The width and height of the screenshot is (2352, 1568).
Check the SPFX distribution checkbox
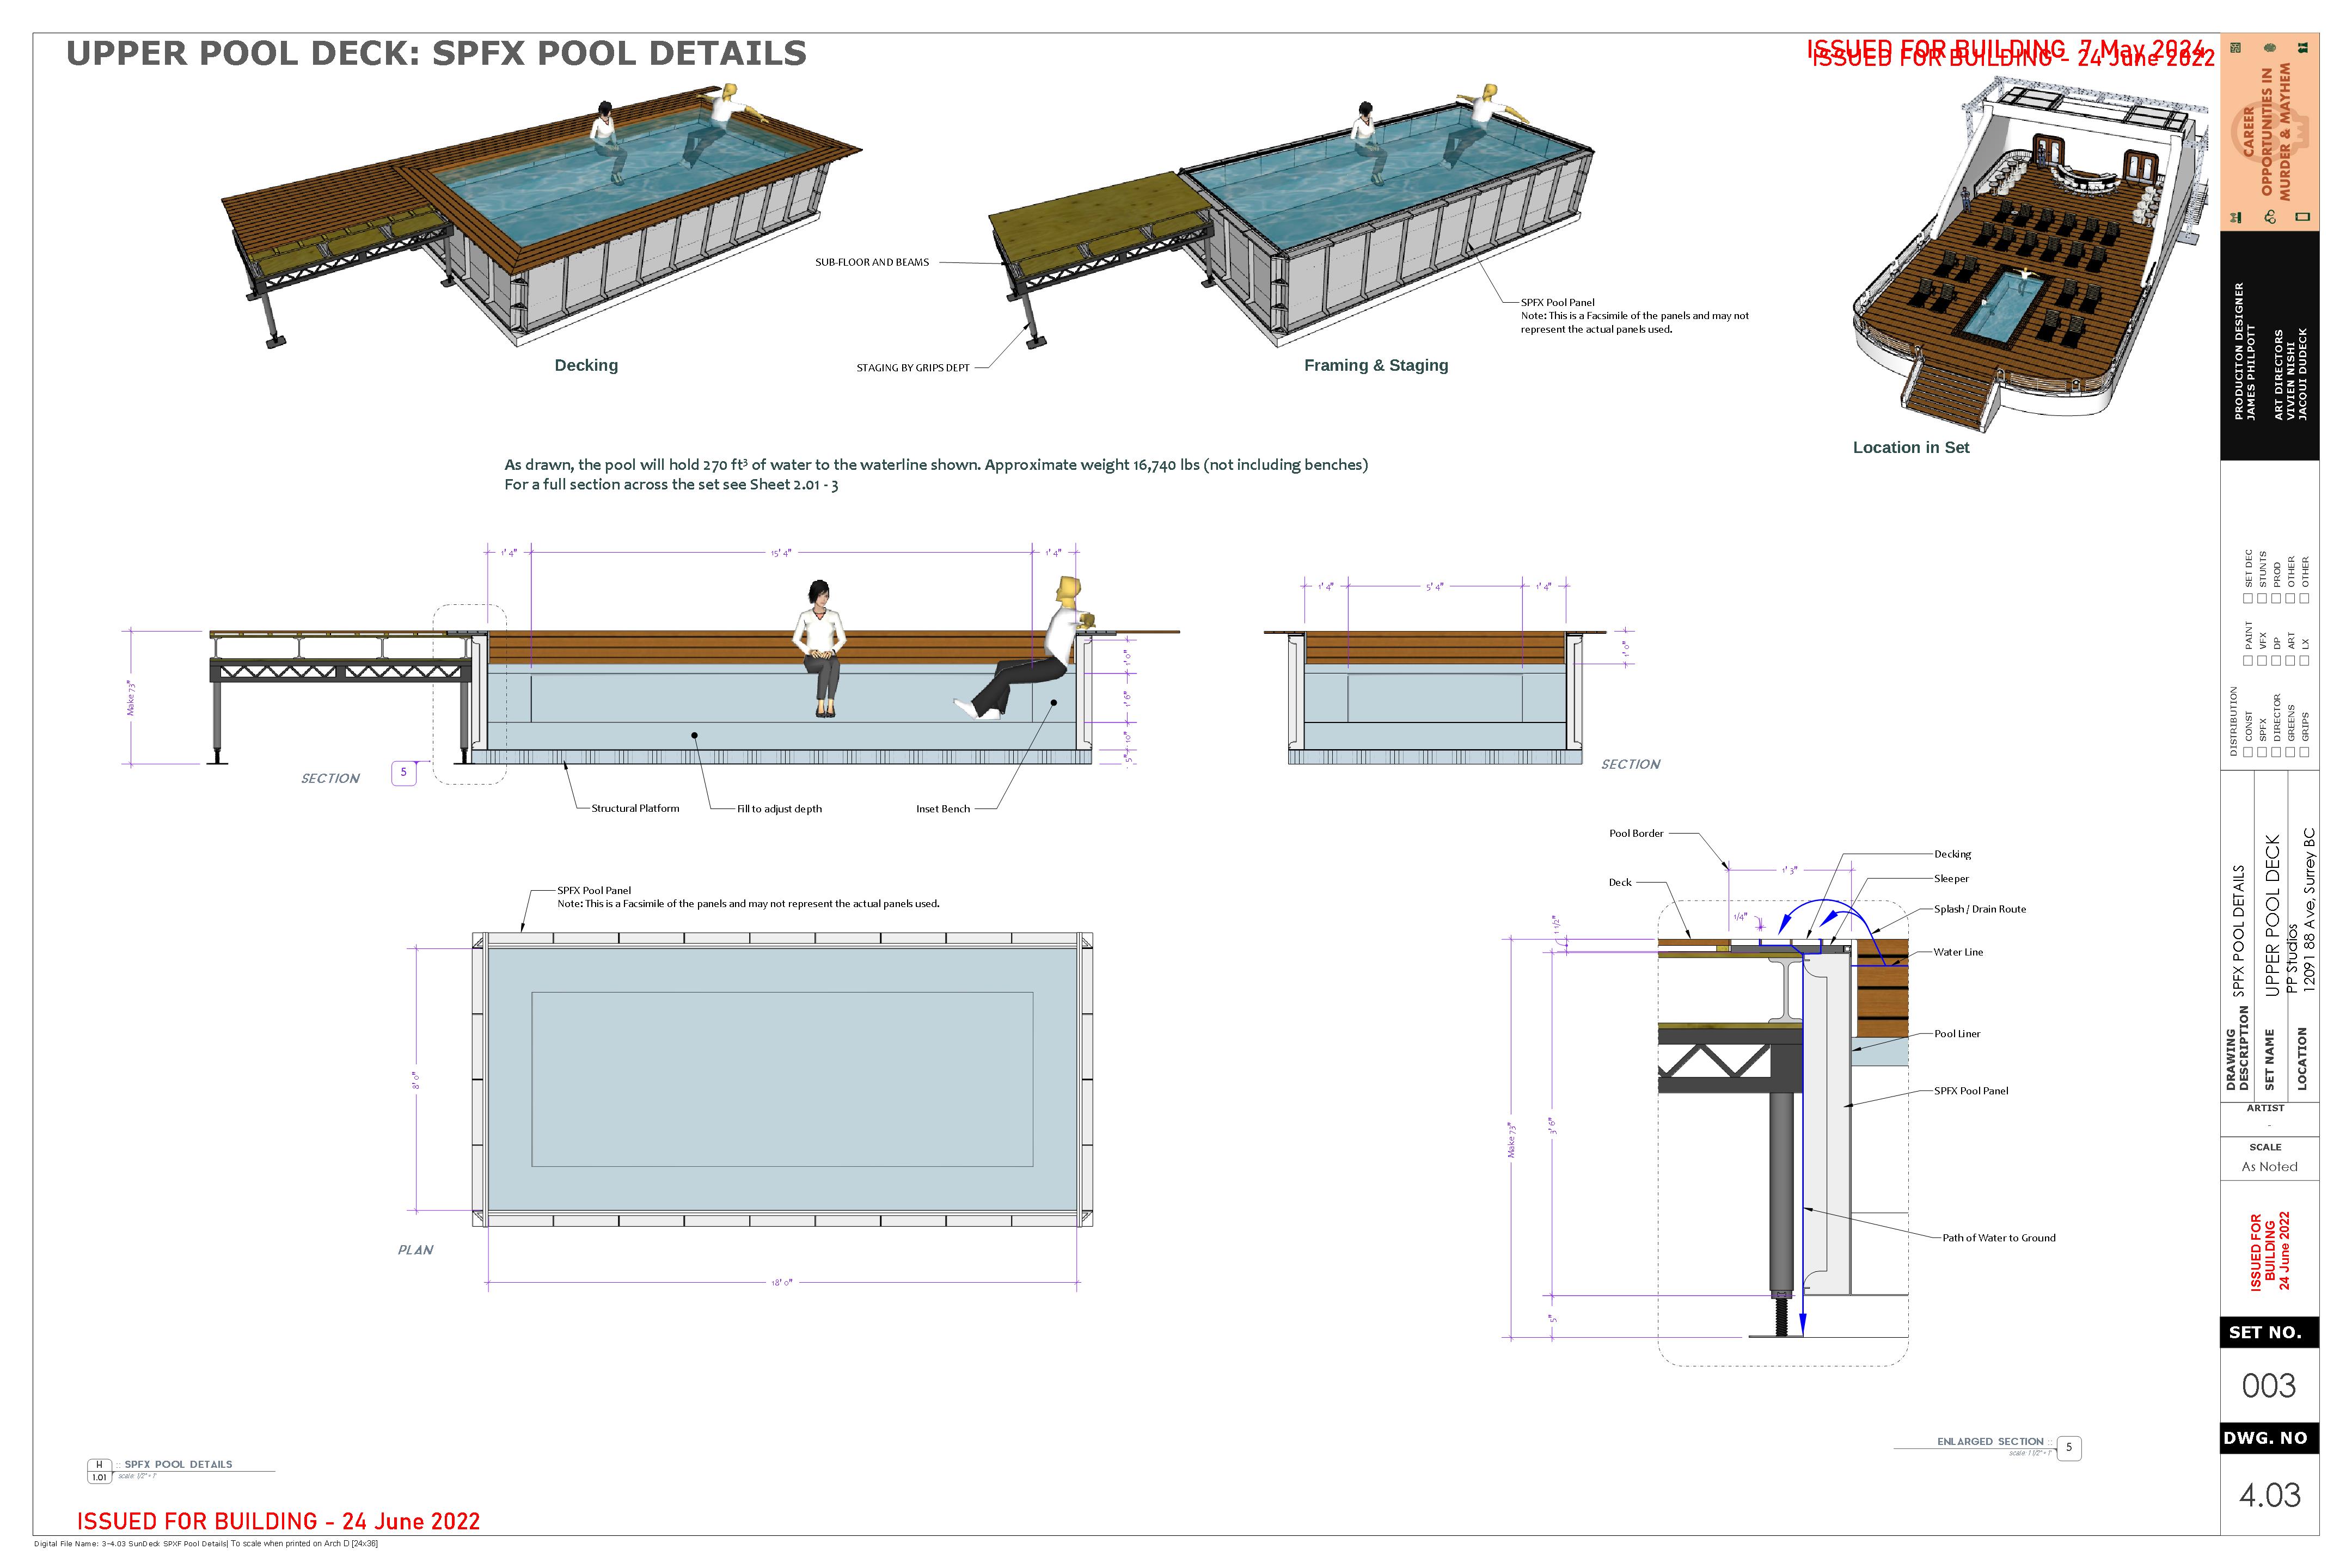pos(2262,752)
